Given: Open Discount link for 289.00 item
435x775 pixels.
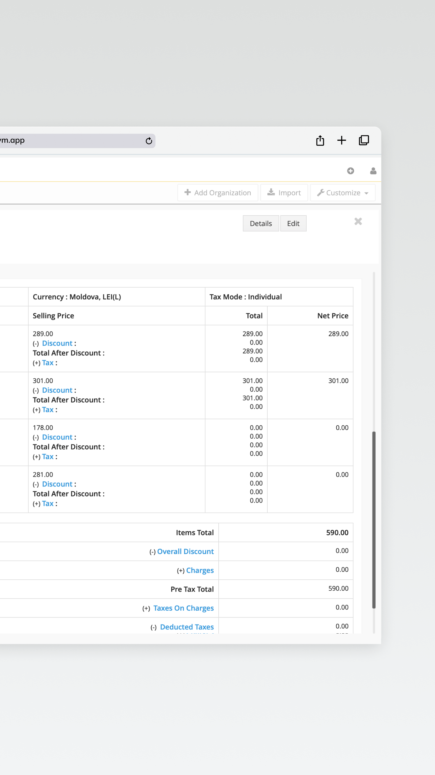Looking at the screenshot, I should [x=57, y=343].
